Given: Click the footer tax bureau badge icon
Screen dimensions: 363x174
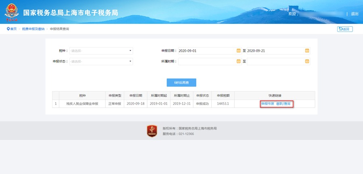Looking at the screenshot, I should [152, 131].
